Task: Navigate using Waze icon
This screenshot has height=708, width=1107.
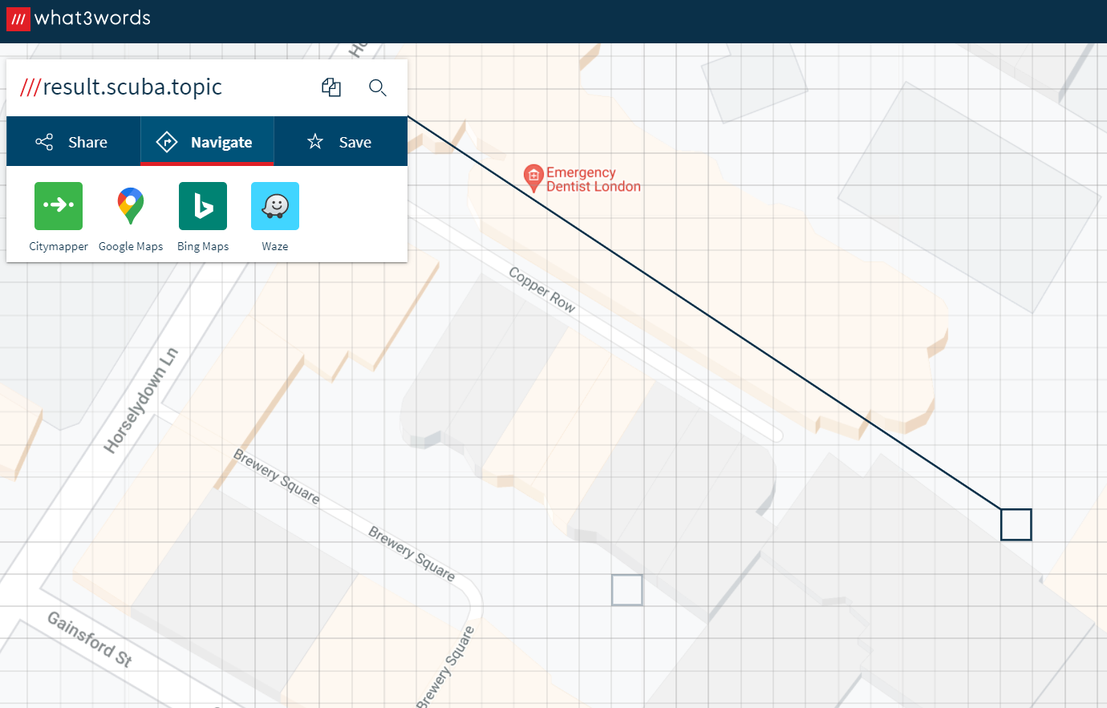Action: pyautogui.click(x=275, y=206)
